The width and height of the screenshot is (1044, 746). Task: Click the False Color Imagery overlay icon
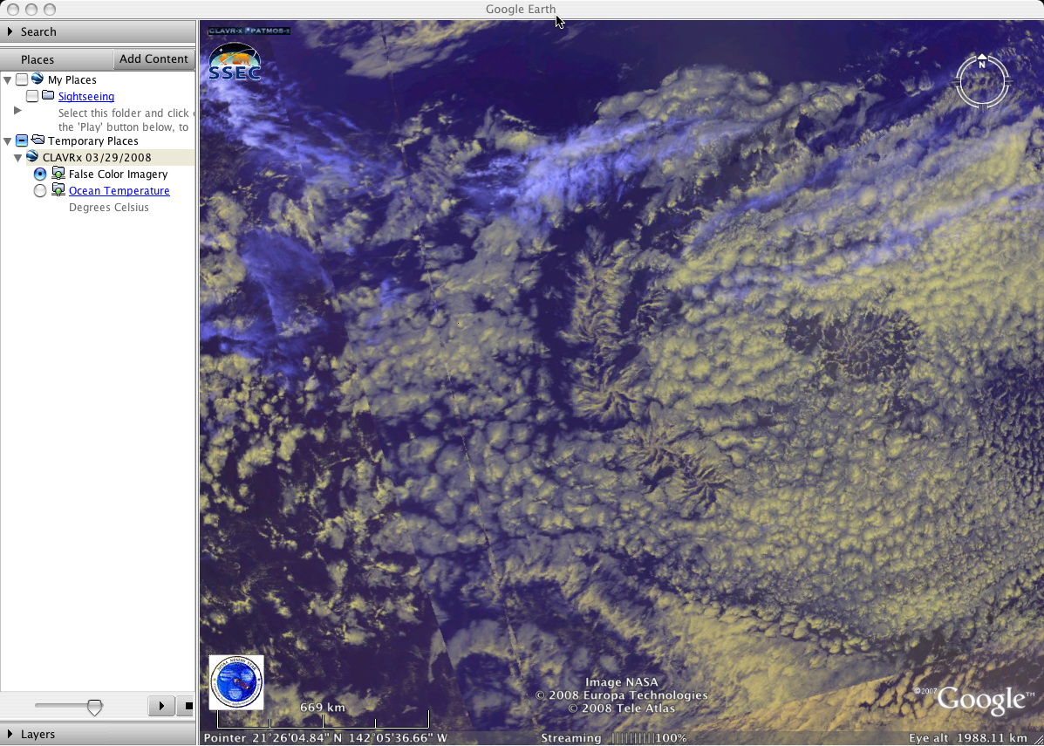[58, 174]
